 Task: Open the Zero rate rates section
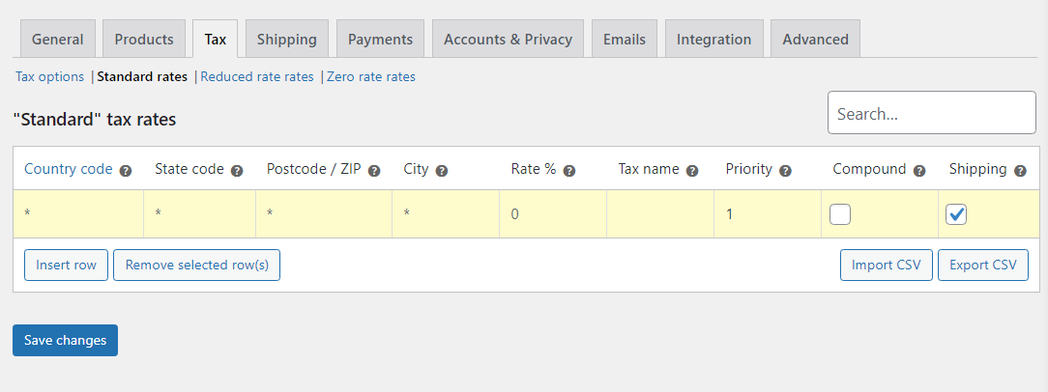(371, 77)
